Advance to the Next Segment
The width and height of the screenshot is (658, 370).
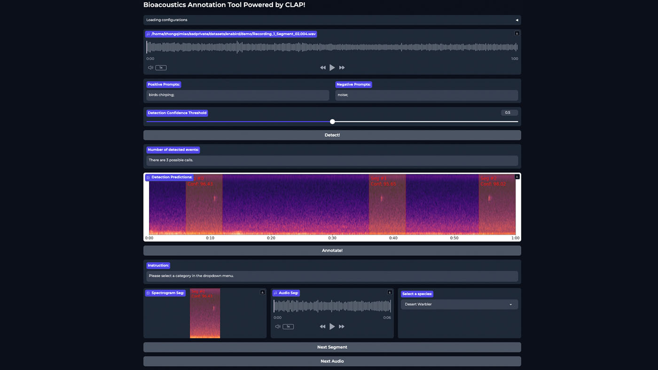point(332,347)
